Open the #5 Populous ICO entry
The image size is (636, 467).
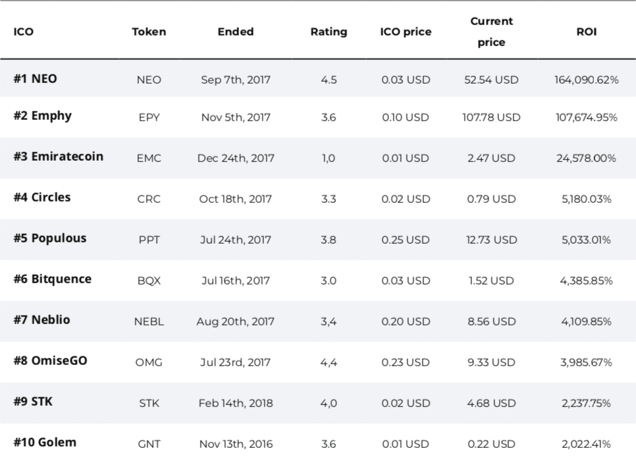(50, 238)
